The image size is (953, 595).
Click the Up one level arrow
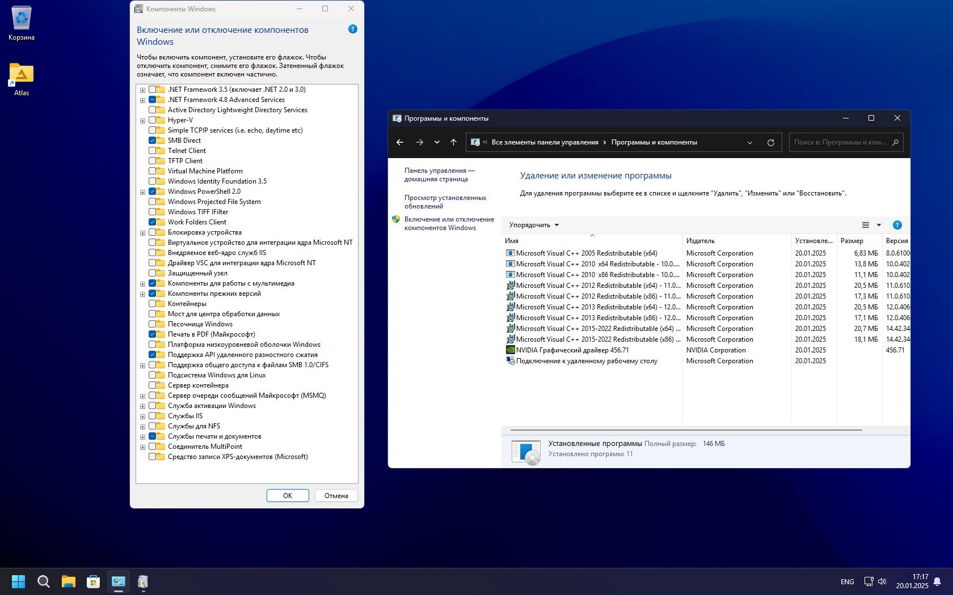(453, 142)
